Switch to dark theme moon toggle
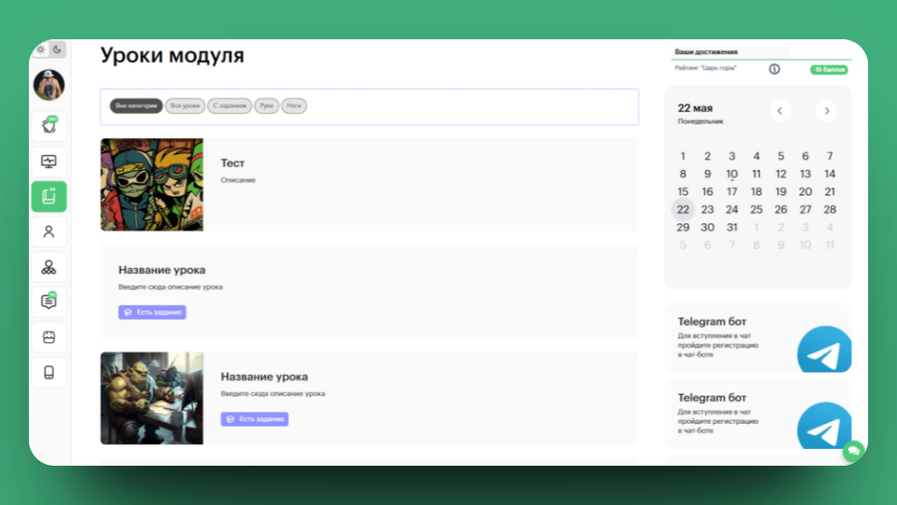This screenshot has height=505, width=897. [57, 50]
